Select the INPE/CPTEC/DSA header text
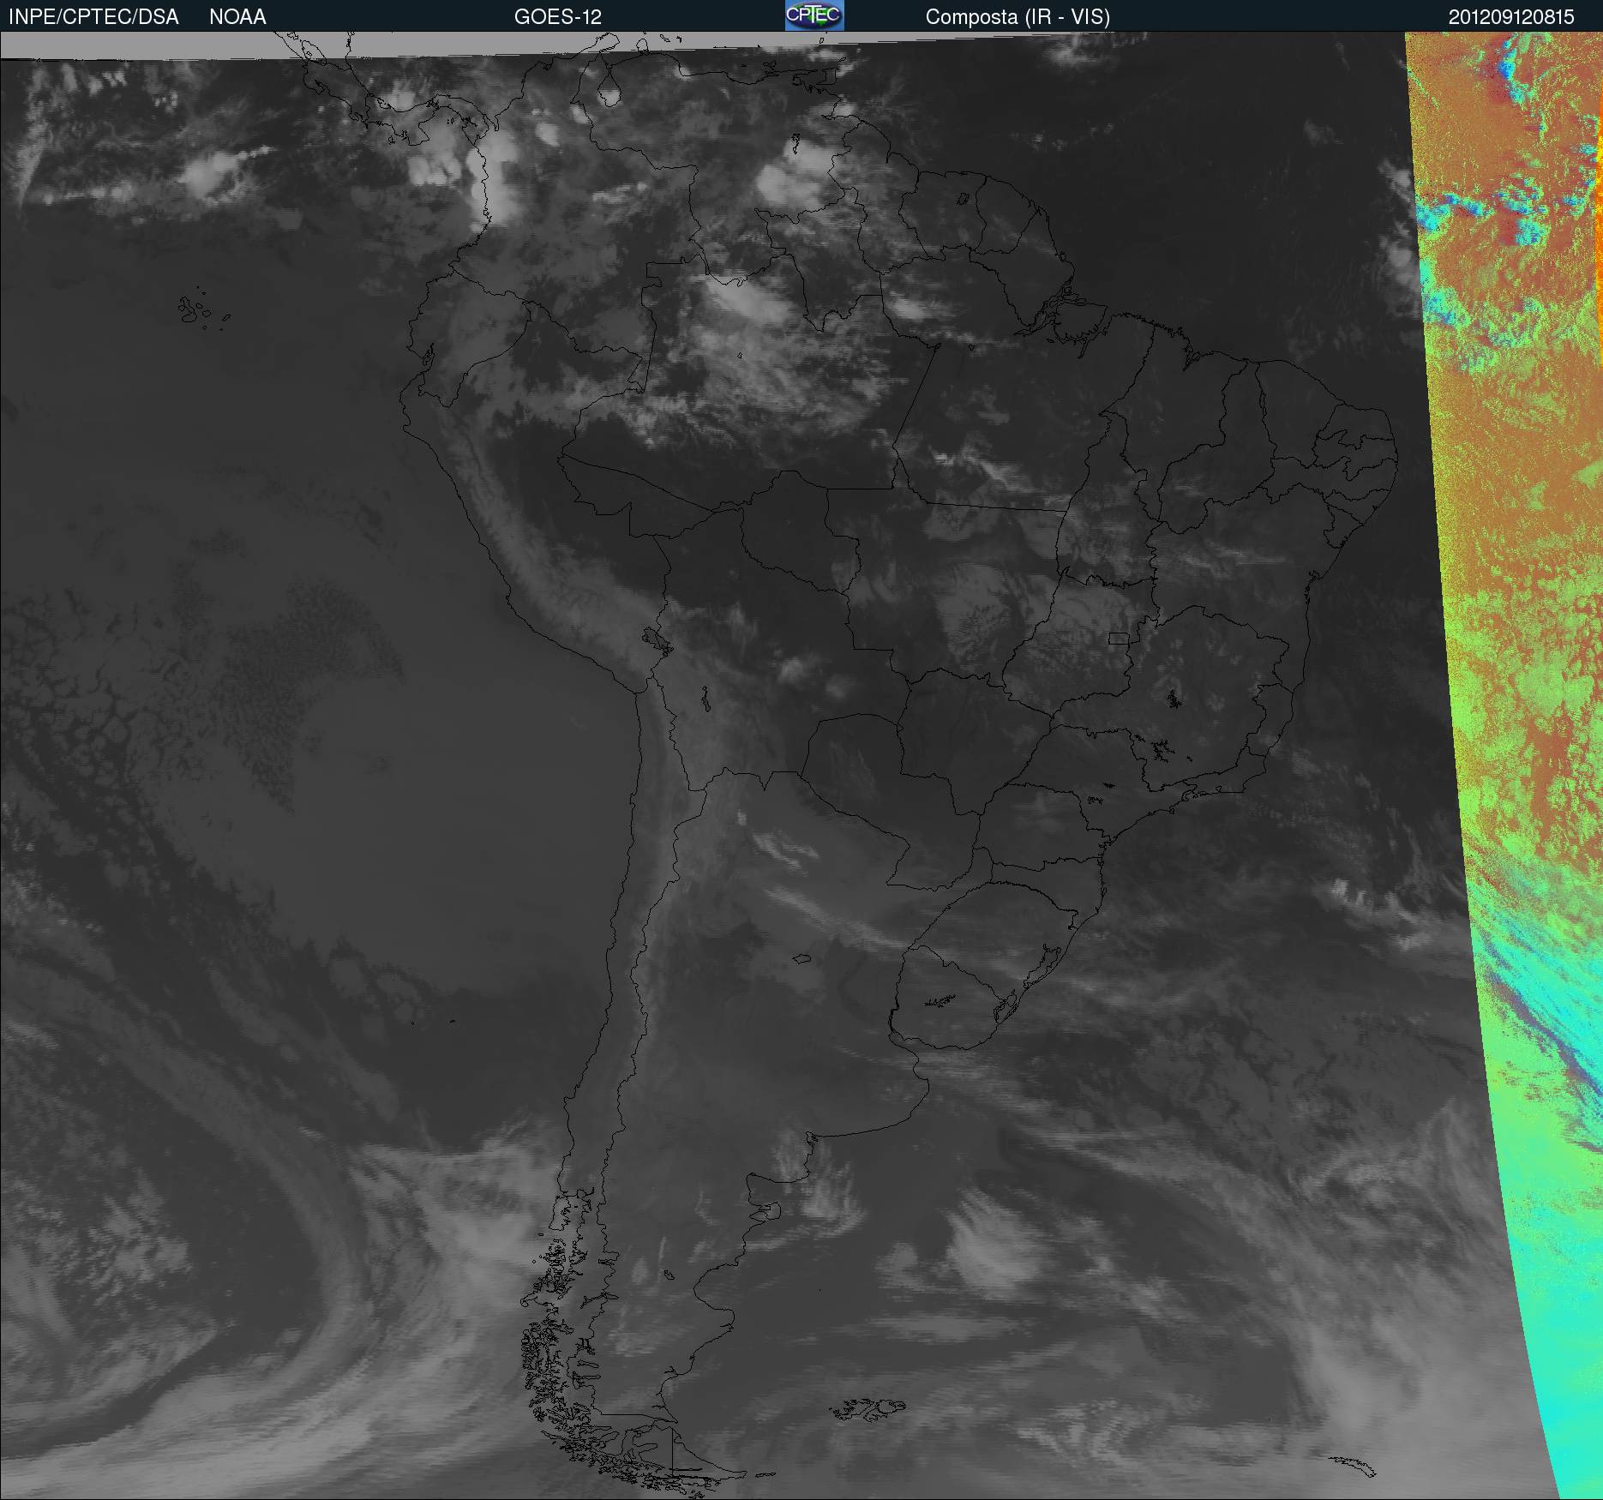The image size is (1603, 1500). click(93, 17)
